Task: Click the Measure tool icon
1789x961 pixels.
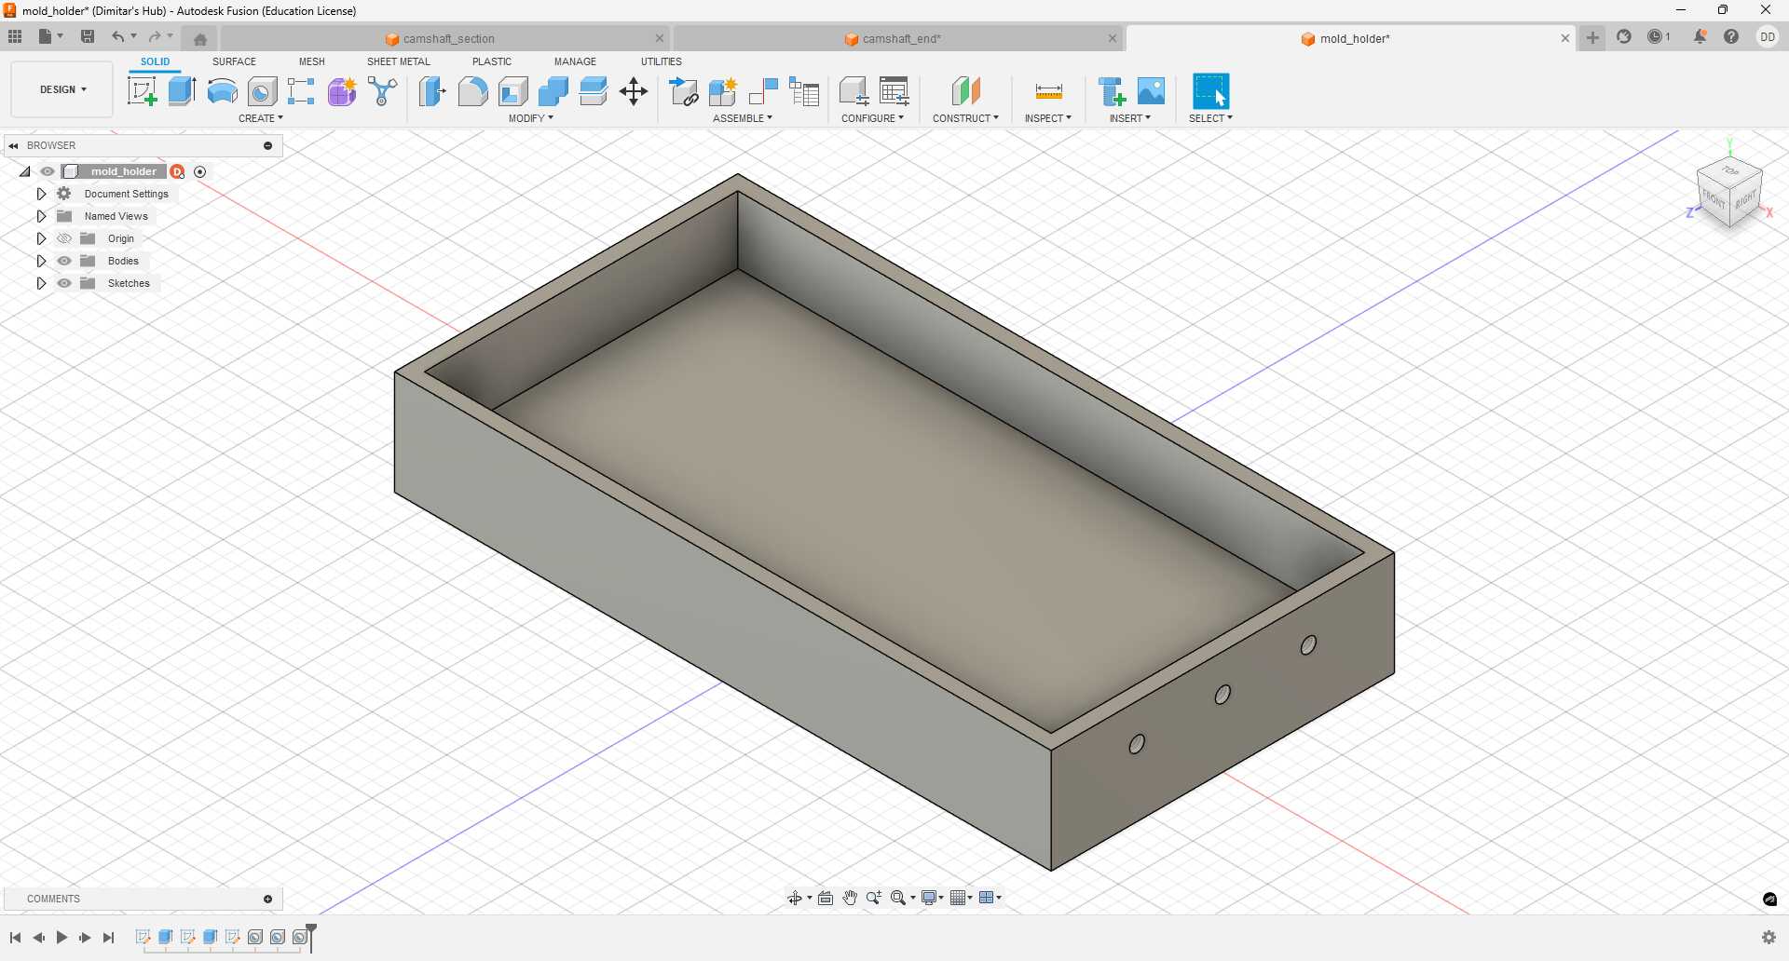Action: point(1048,91)
